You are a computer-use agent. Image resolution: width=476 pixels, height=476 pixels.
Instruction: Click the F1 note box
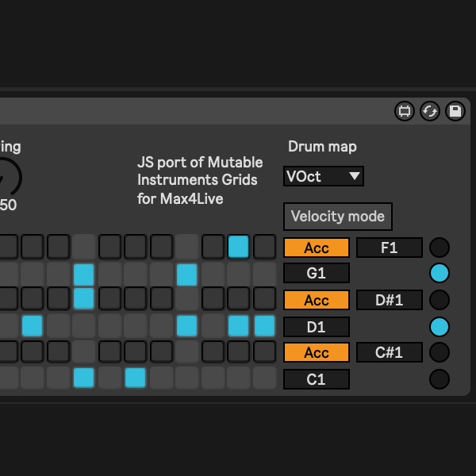389,248
